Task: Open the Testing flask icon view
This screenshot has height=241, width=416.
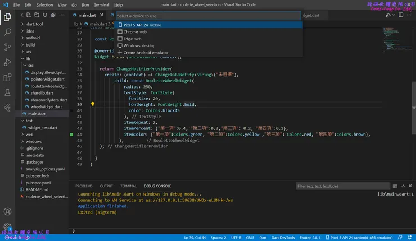Action: click(7, 92)
